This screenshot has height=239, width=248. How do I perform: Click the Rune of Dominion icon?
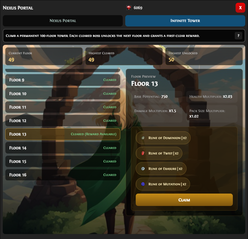143,138
